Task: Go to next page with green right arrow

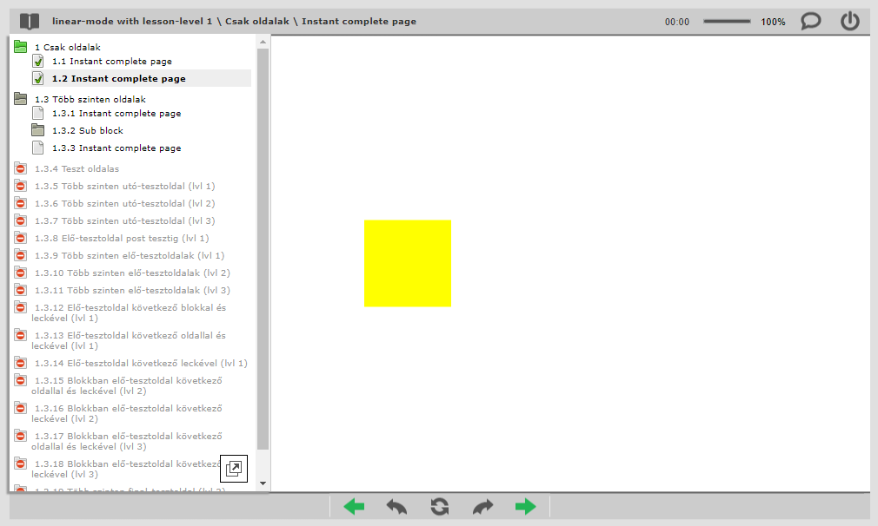Action: [526, 507]
